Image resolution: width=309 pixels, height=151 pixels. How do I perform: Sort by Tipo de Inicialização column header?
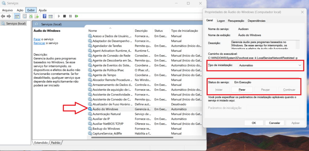pos(186,31)
